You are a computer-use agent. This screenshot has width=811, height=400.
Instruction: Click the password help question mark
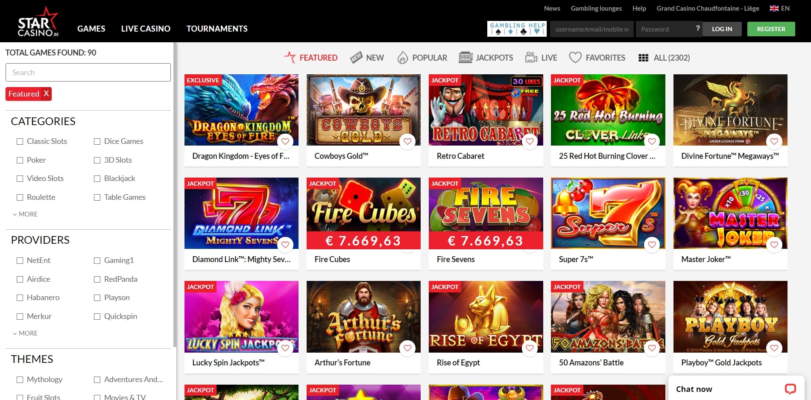click(698, 28)
